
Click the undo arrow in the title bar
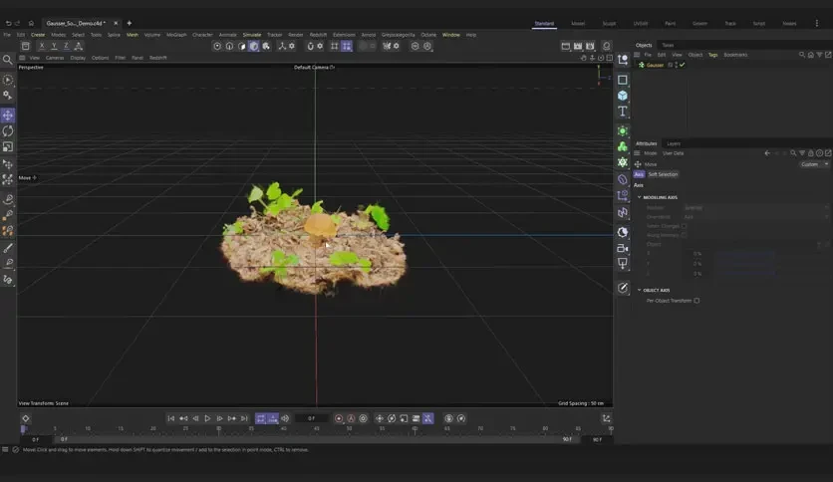(8, 23)
